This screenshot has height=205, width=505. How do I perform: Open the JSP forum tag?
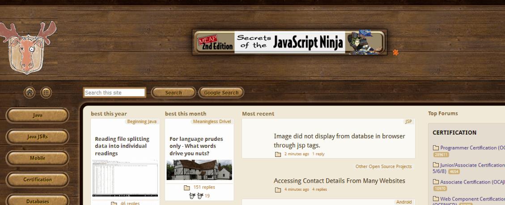tap(408, 122)
